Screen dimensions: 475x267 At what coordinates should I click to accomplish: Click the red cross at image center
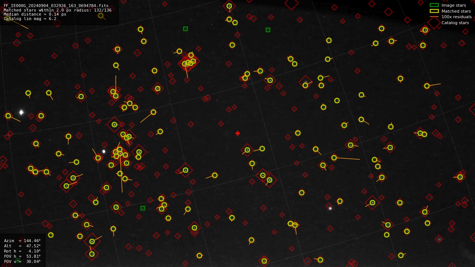[238, 133]
